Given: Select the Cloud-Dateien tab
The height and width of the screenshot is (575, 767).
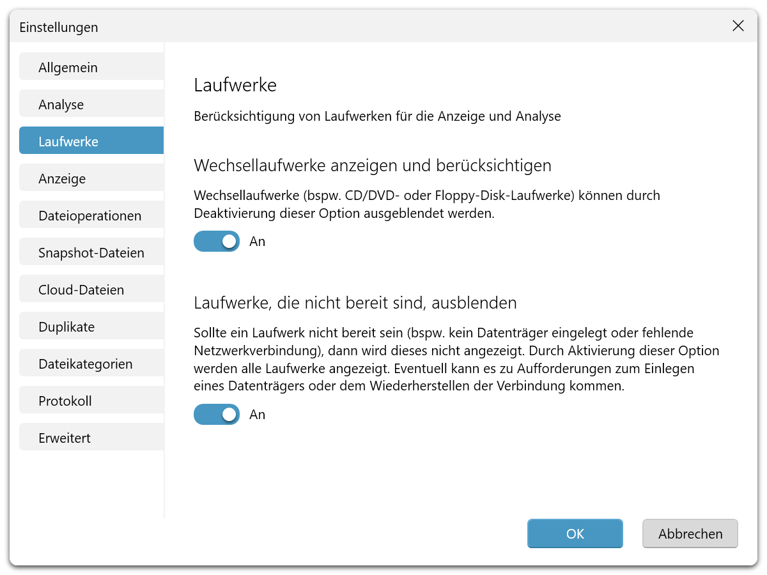Looking at the screenshot, I should tap(91, 289).
